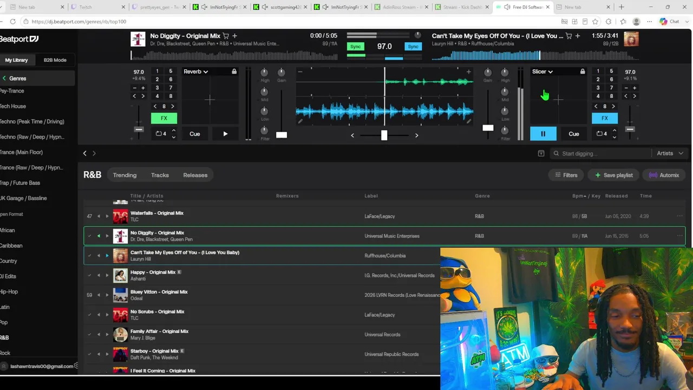Toggle the blue FX button on right deck
The image size is (693, 390).
[x=605, y=118]
